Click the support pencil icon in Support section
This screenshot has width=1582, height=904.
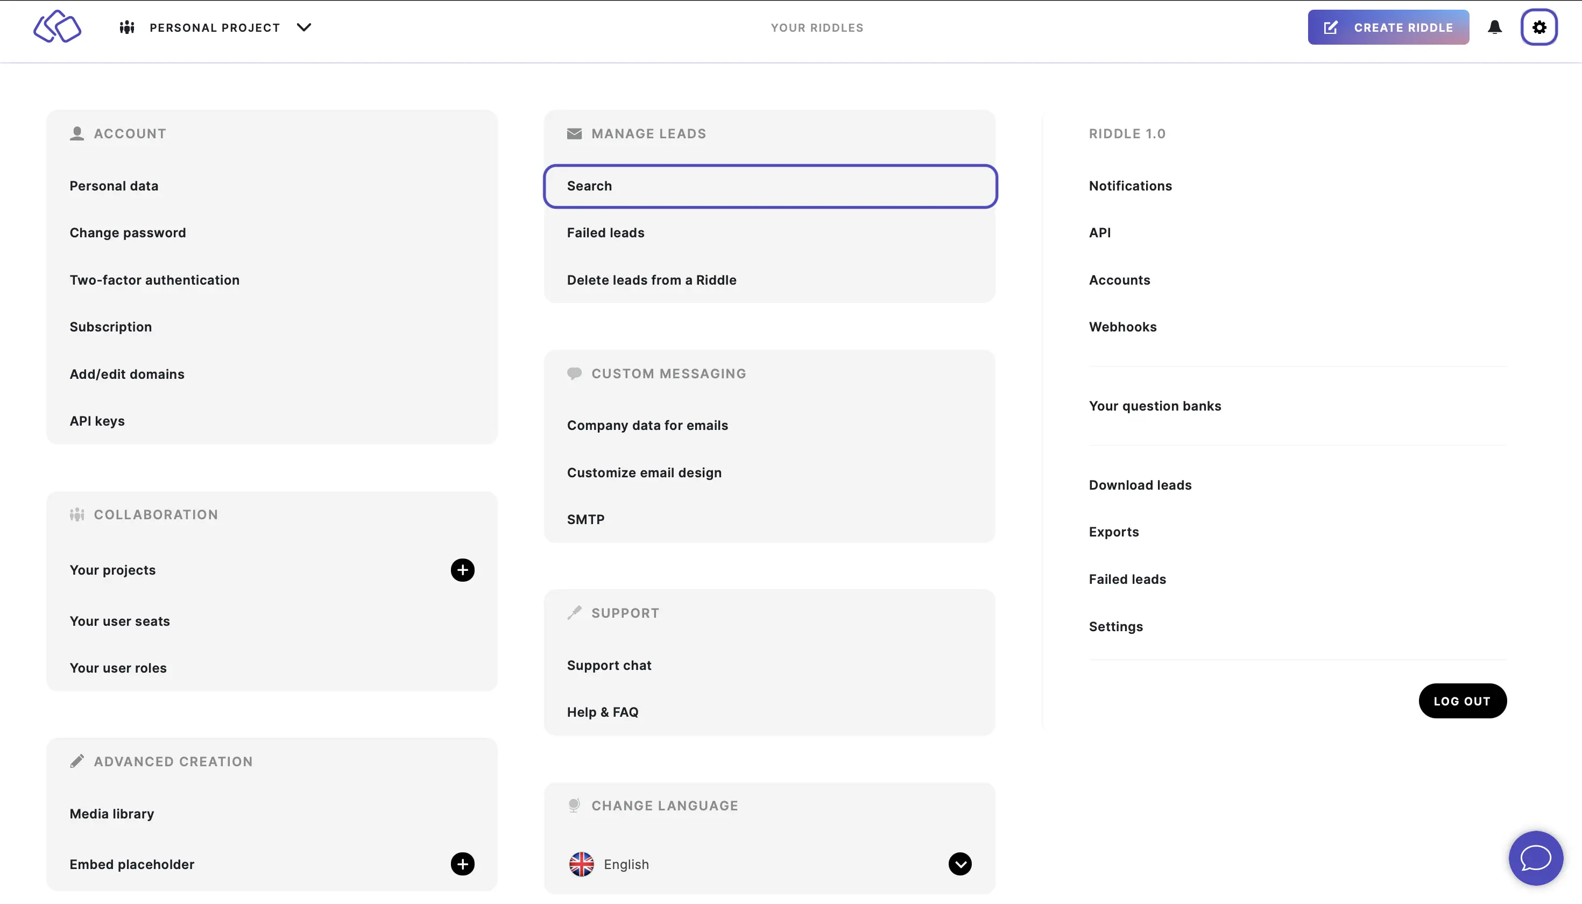click(574, 613)
